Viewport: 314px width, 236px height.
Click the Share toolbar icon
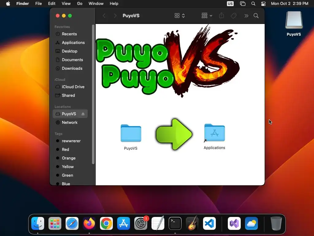(x=221, y=16)
